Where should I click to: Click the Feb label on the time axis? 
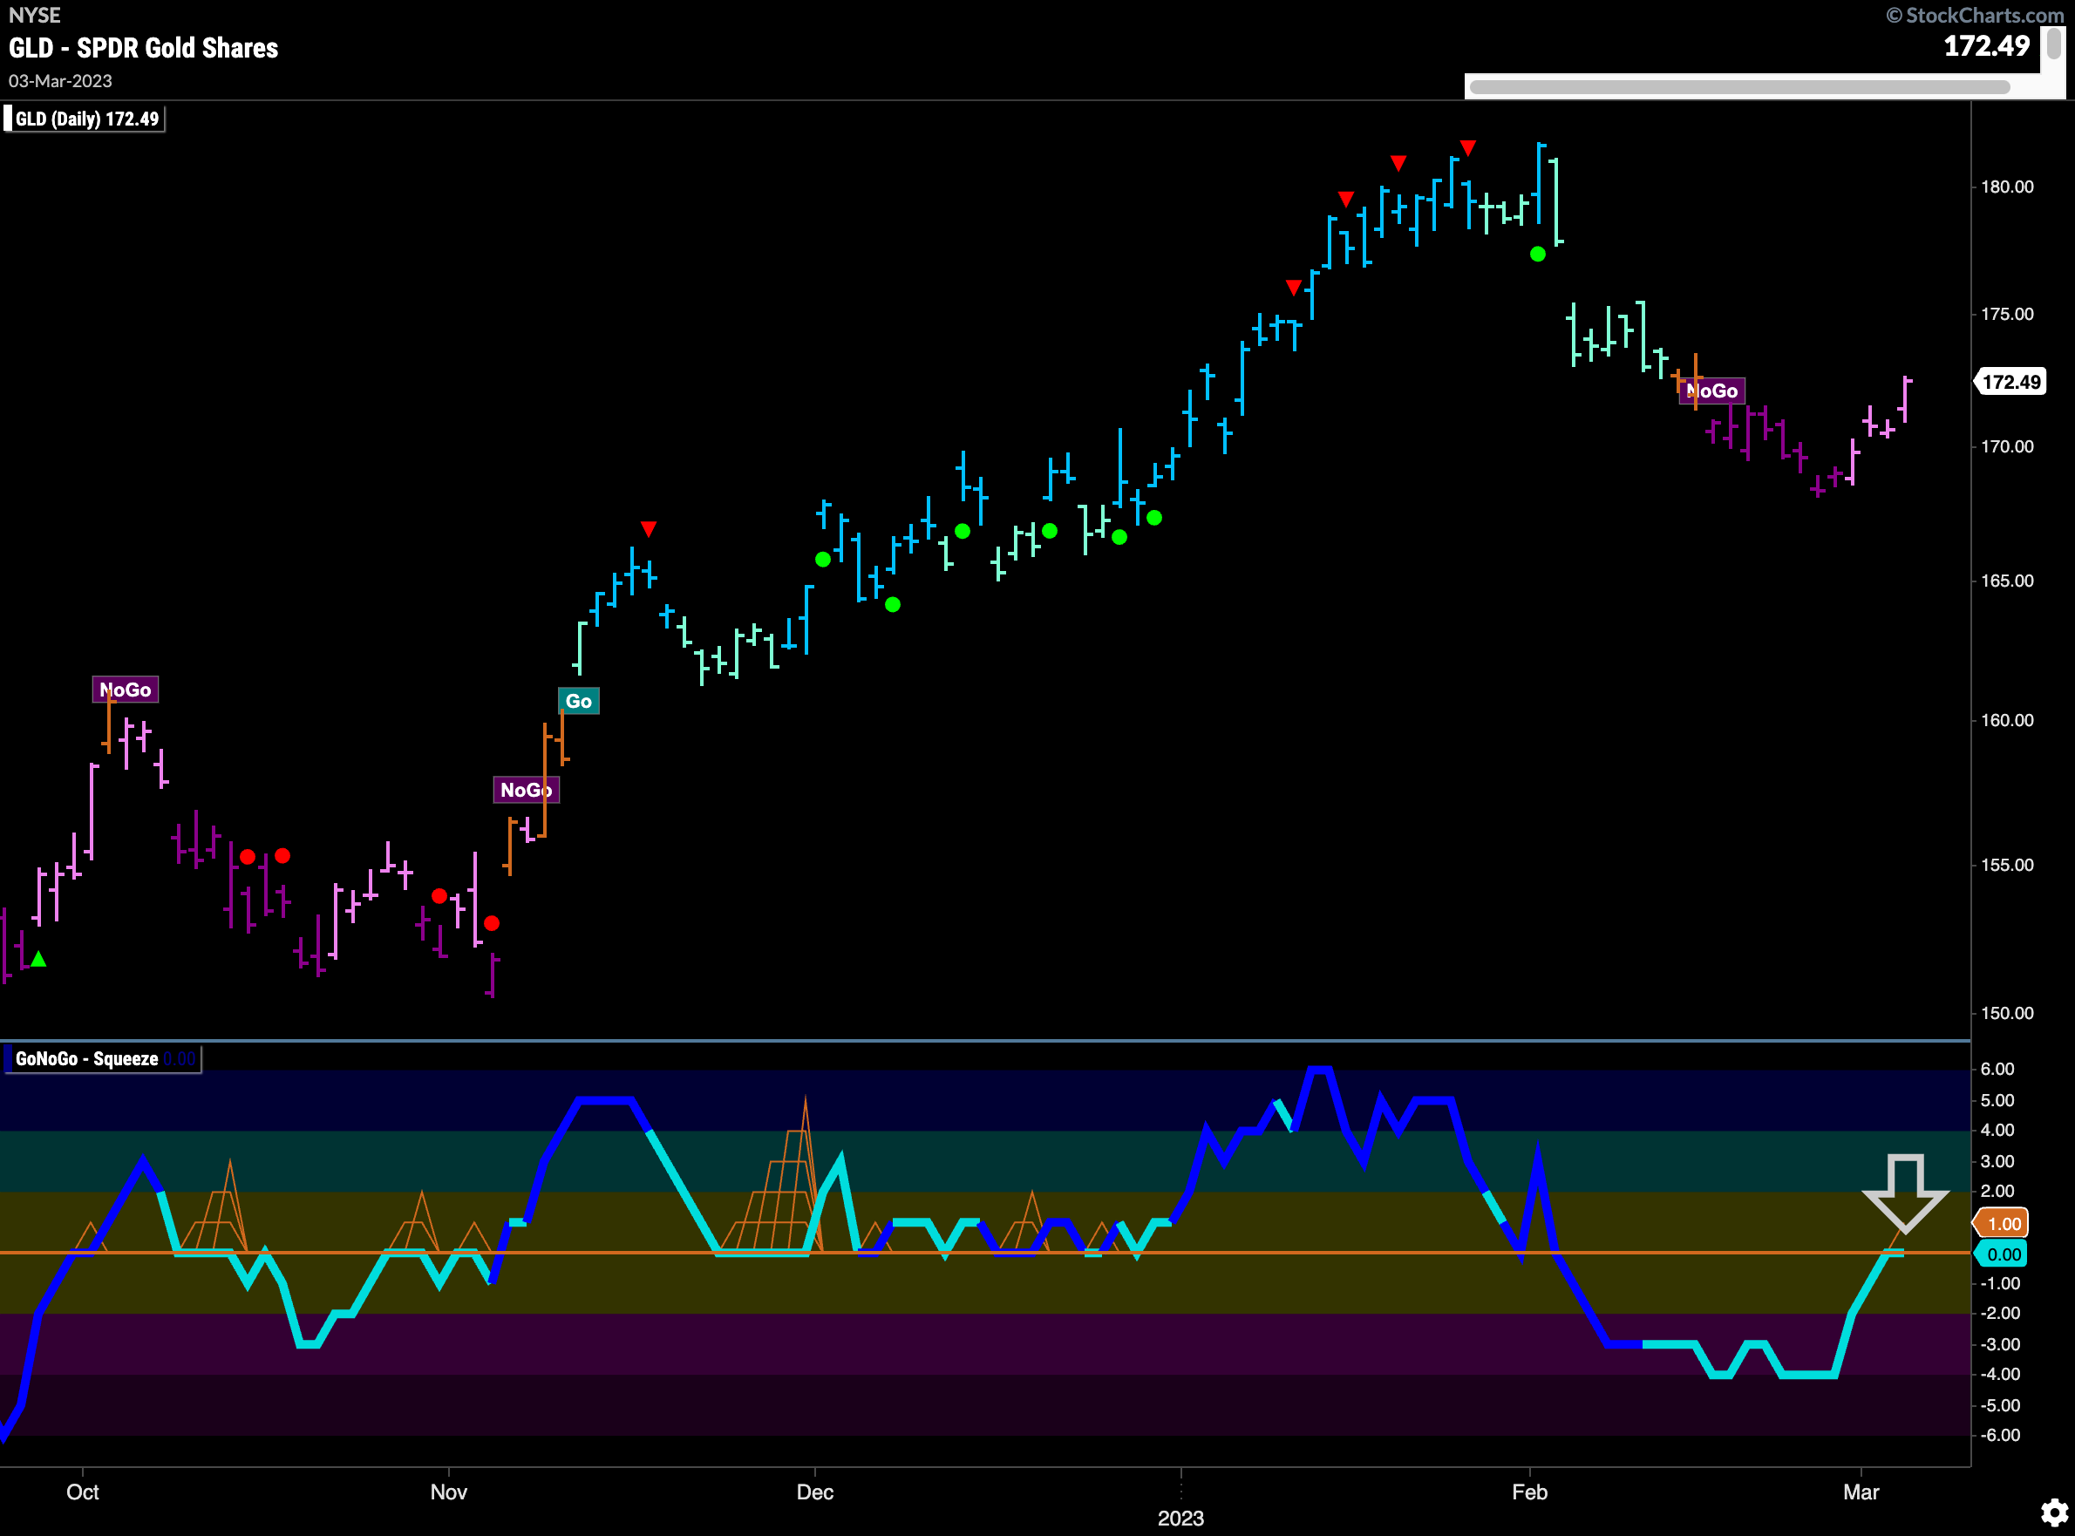click(x=1529, y=1492)
